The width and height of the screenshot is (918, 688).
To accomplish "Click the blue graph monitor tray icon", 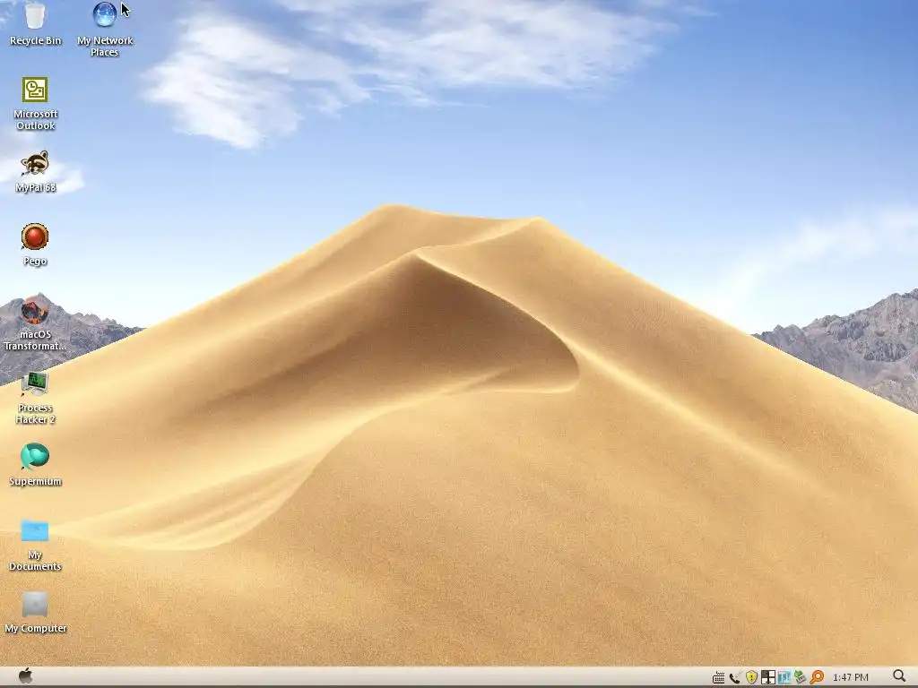I will [784, 677].
